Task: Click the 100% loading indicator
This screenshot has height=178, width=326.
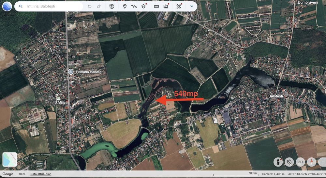Action: [x=22, y=174]
